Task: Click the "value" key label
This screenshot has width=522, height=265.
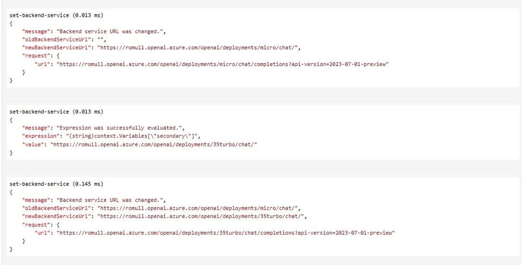Action: pos(32,144)
